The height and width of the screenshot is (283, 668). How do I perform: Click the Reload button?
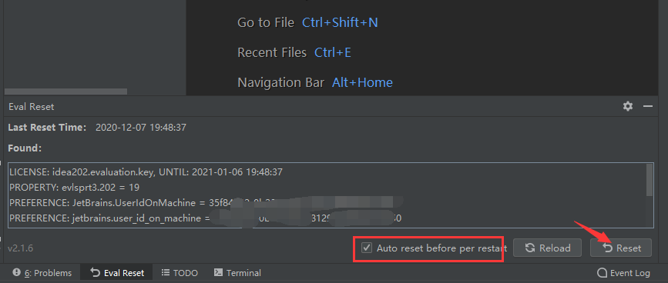tap(548, 248)
